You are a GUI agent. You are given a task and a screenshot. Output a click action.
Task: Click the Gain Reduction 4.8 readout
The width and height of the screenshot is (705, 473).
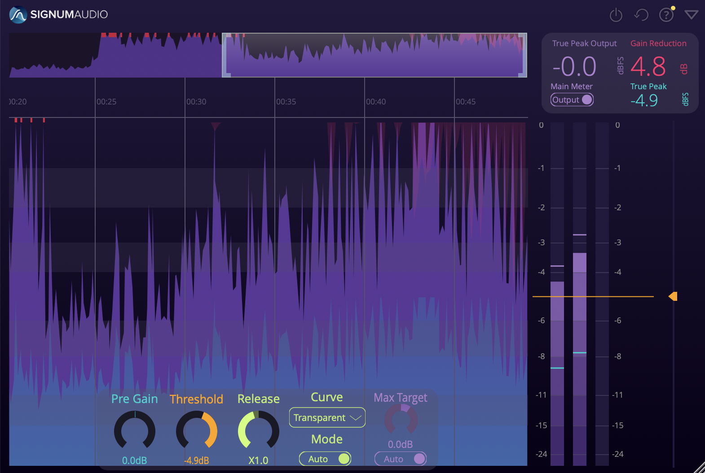click(648, 67)
